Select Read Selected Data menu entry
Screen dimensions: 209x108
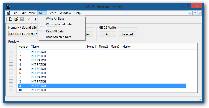(58, 37)
